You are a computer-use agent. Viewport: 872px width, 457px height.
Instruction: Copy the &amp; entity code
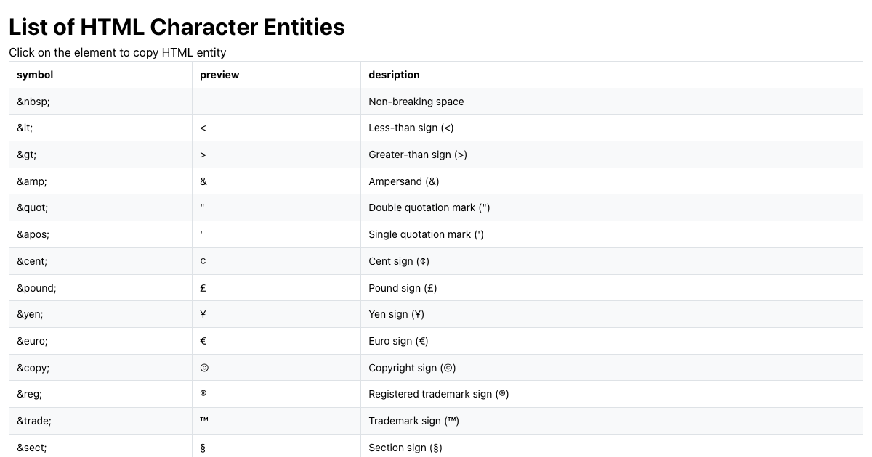pyautogui.click(x=32, y=181)
